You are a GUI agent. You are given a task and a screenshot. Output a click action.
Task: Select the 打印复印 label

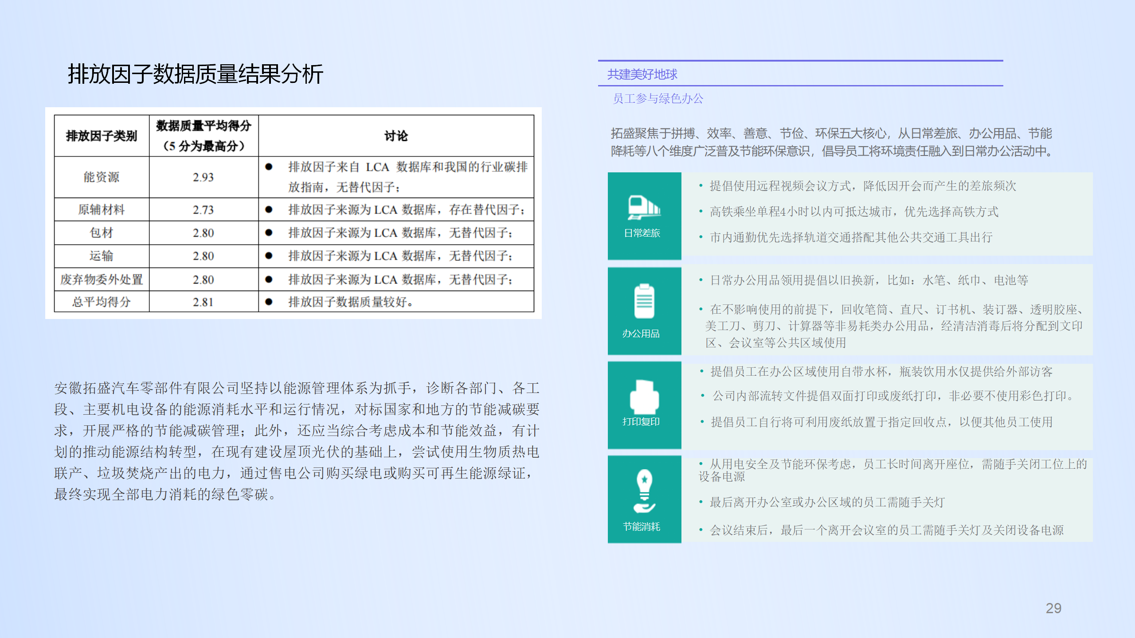(641, 421)
